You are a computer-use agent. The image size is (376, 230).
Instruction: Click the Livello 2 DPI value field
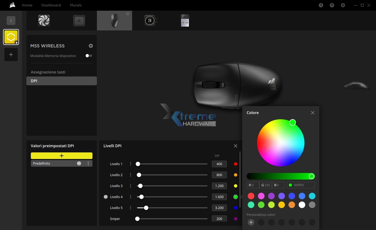[x=219, y=175]
